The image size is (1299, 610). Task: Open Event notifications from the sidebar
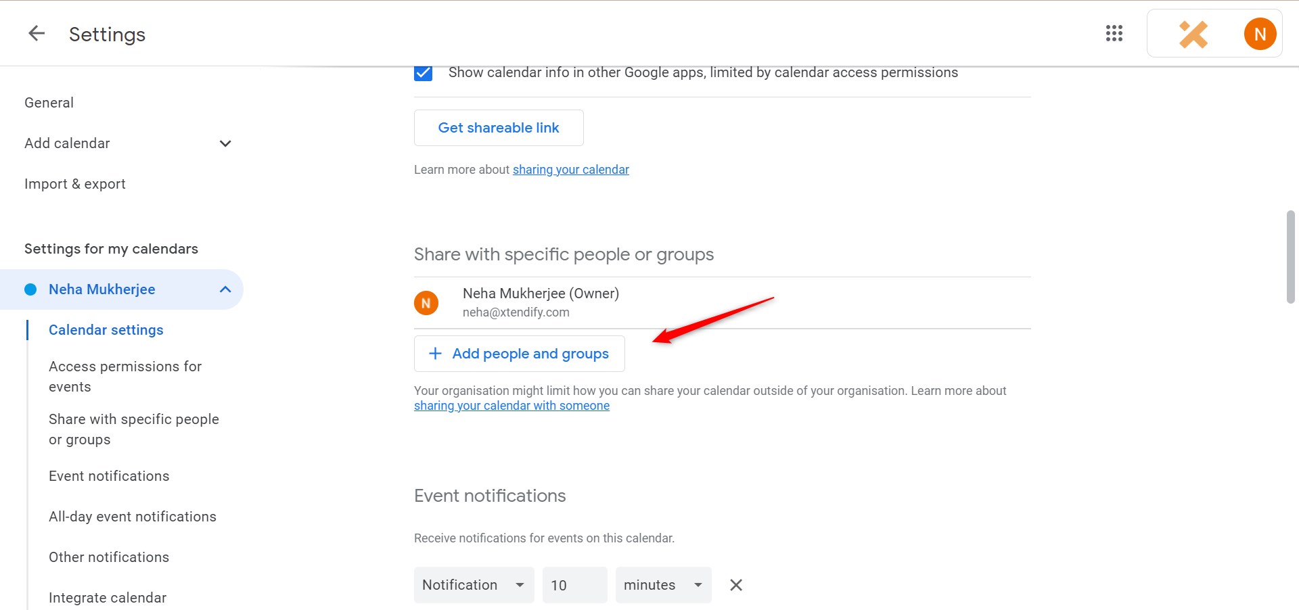[109, 475]
